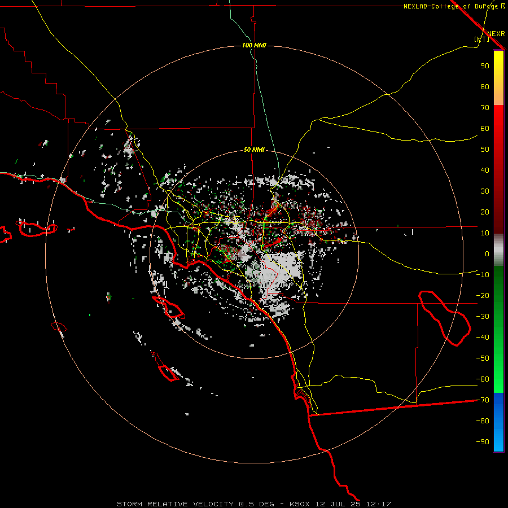
Task: Click the 30 value on the velocity scale
Action: [x=485, y=191]
